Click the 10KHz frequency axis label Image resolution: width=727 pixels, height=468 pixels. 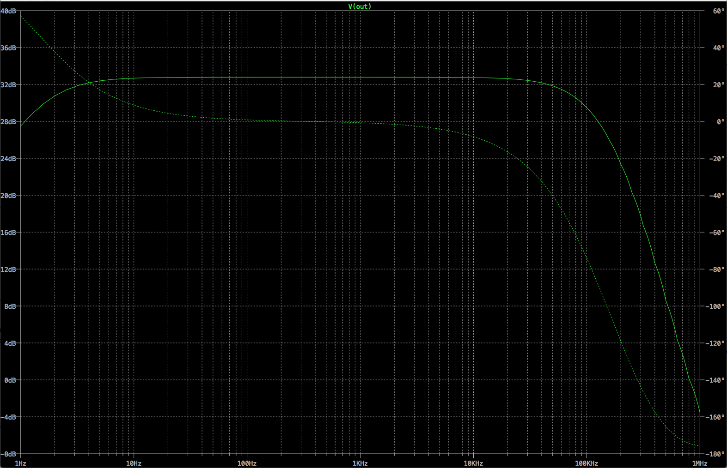pos(473,463)
